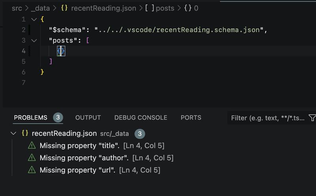Click warning icon beside Missing property "title"
The height and width of the screenshot is (196, 316).
32,146
